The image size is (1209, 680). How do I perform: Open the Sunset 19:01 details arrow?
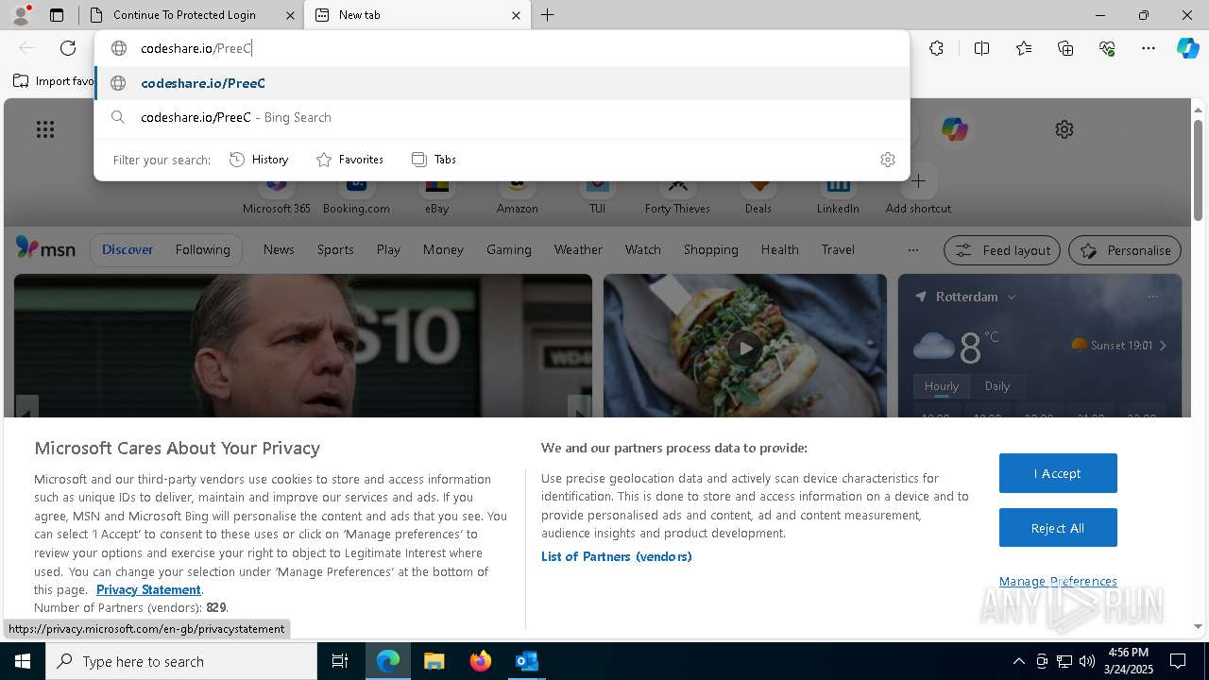point(1163,346)
